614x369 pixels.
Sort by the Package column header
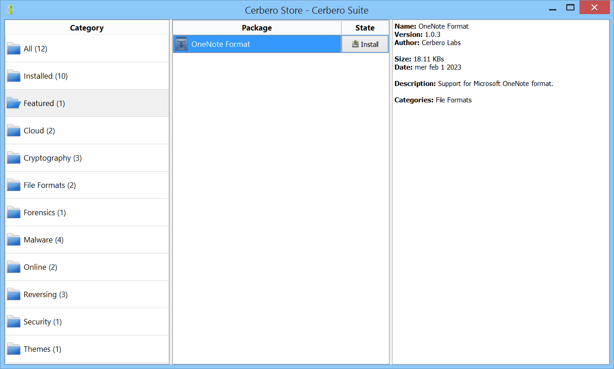(257, 28)
